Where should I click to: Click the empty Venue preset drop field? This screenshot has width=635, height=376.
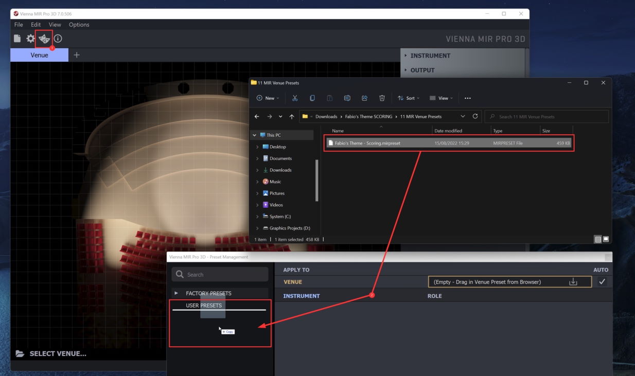click(x=510, y=282)
